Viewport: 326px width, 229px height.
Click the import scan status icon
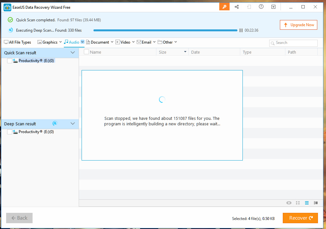pyautogui.click(x=249, y=7)
